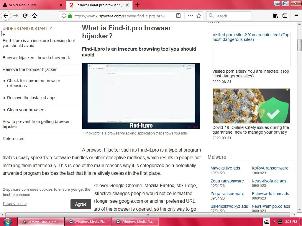Click the vertical scrollbar down arrow

[x=299, y=210]
